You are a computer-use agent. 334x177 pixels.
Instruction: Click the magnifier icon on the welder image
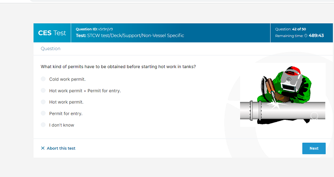click(x=314, y=116)
